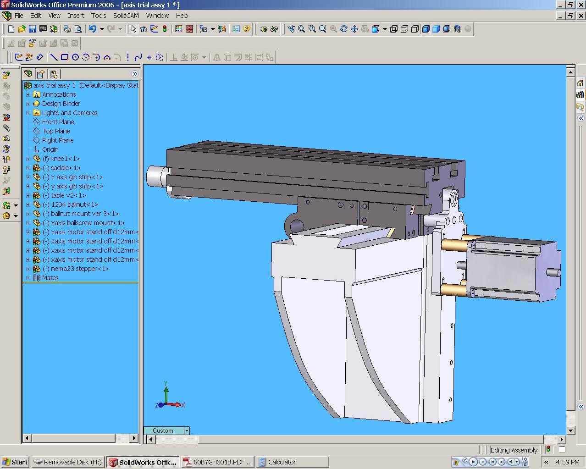The height and width of the screenshot is (469, 586).
Task: Click the Print Preview icon
Action: 78,29
